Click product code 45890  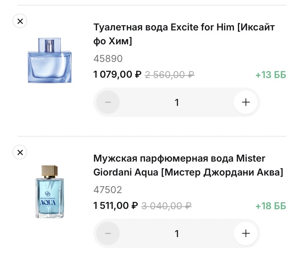[x=108, y=59]
